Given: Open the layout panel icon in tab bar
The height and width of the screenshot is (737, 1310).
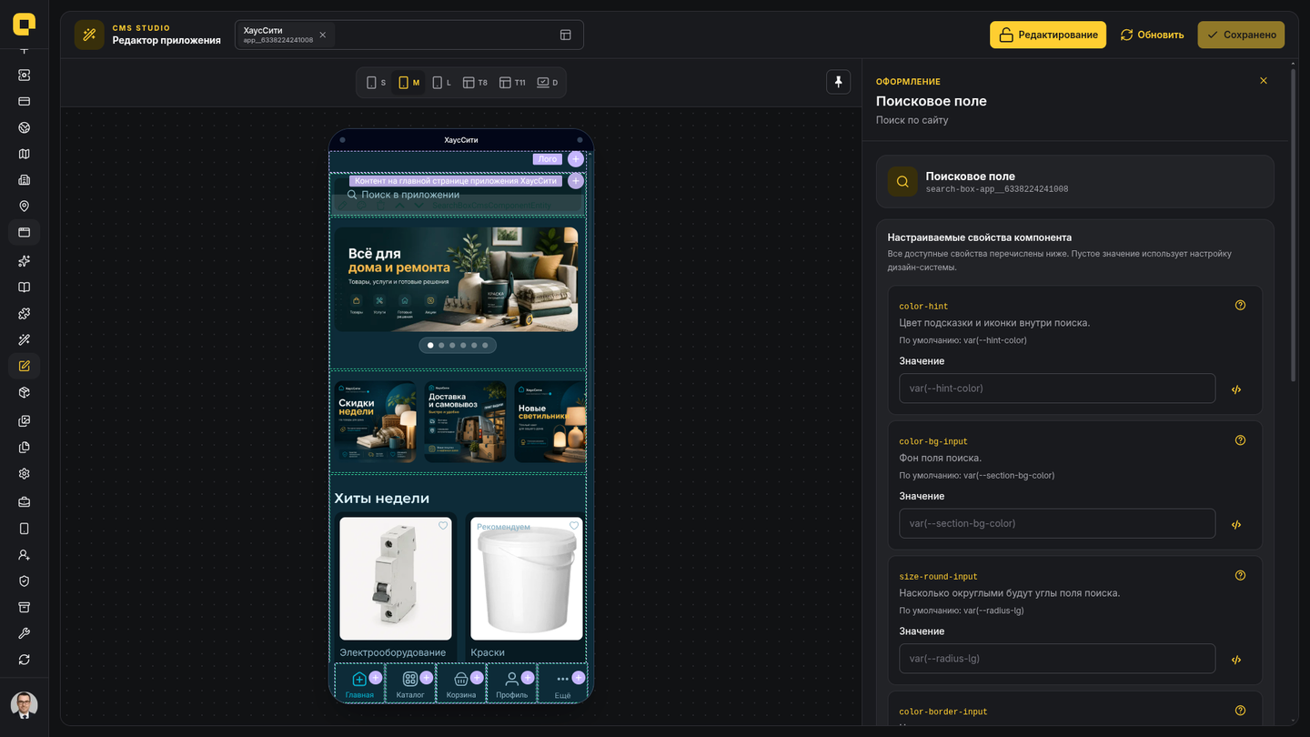Looking at the screenshot, I should tap(566, 35).
